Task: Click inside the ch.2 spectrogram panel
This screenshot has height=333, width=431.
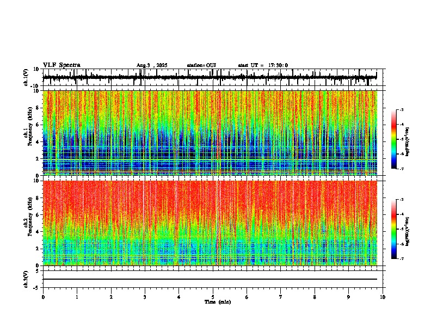Action: (x=210, y=223)
